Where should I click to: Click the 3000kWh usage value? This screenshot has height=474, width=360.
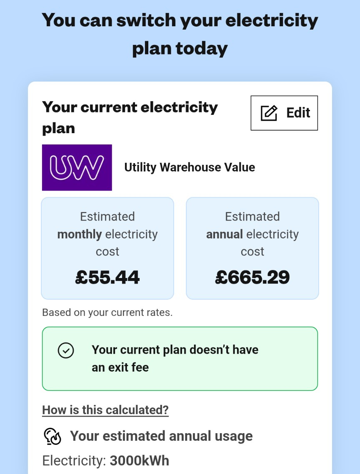140,461
